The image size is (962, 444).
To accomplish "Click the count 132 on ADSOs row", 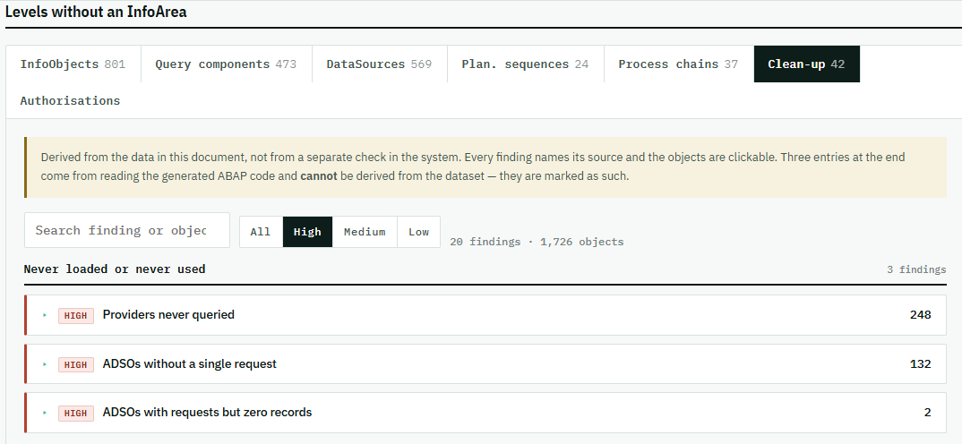I will tap(920, 363).
